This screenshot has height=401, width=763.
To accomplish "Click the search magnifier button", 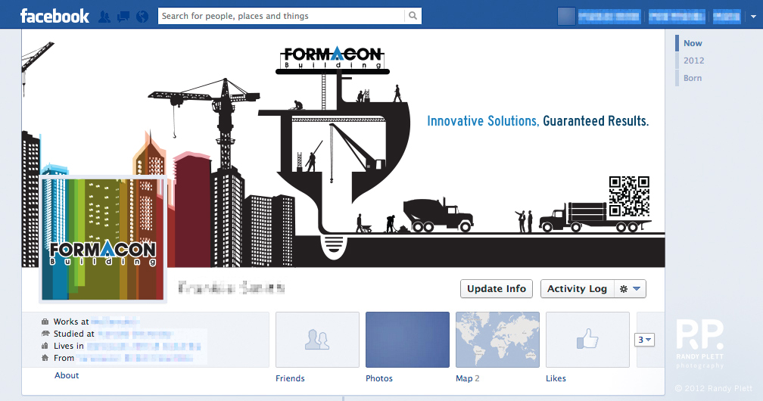I will pyautogui.click(x=413, y=16).
